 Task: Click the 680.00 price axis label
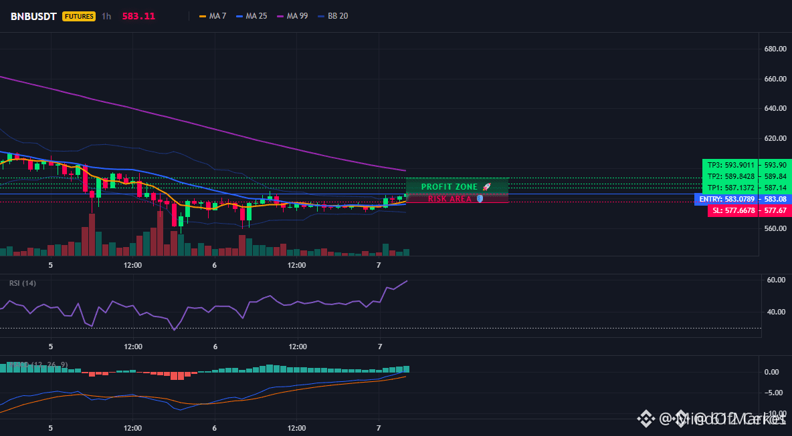775,49
